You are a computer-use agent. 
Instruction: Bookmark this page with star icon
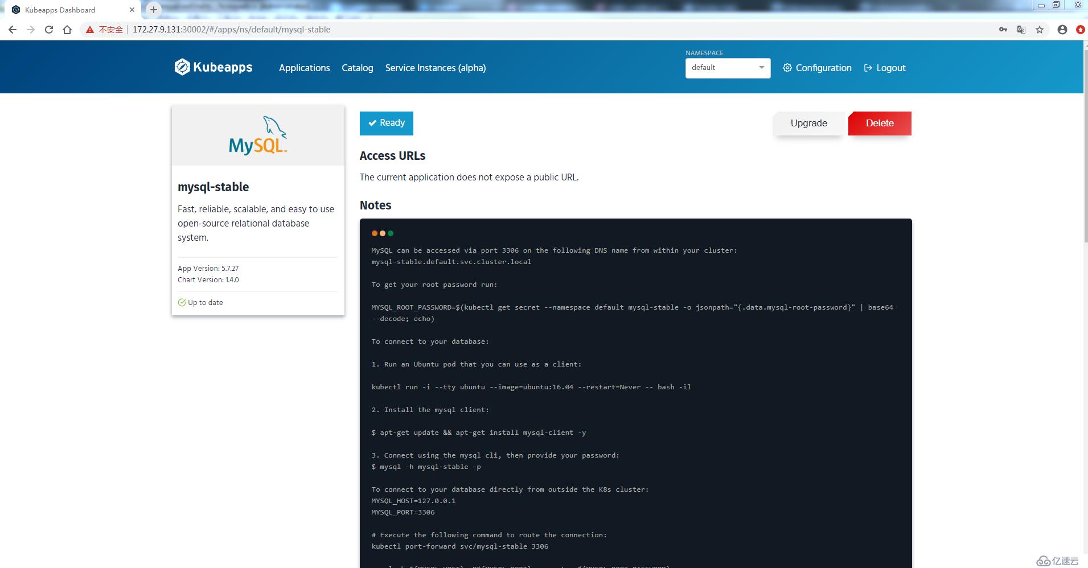[x=1040, y=30]
